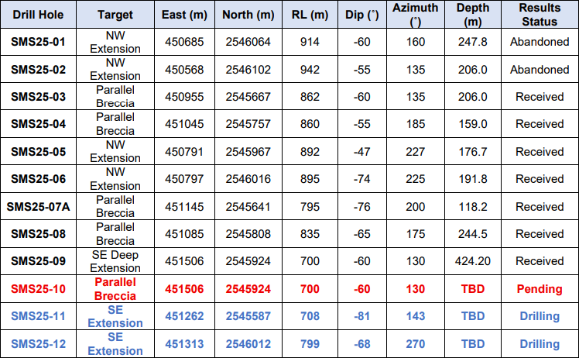
Task: Click the Depth (m) column header
Action: (x=472, y=15)
